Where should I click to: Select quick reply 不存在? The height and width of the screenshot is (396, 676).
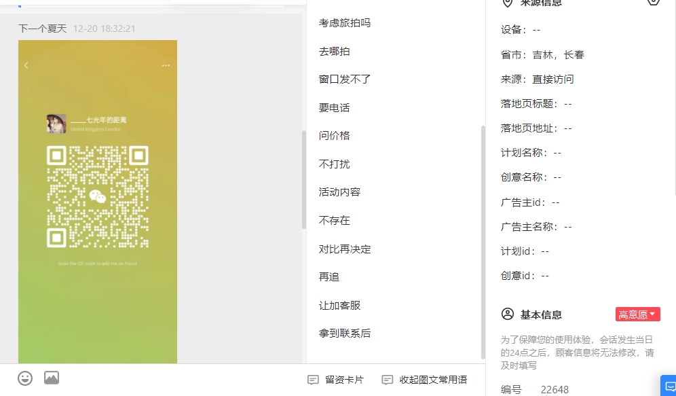click(334, 221)
